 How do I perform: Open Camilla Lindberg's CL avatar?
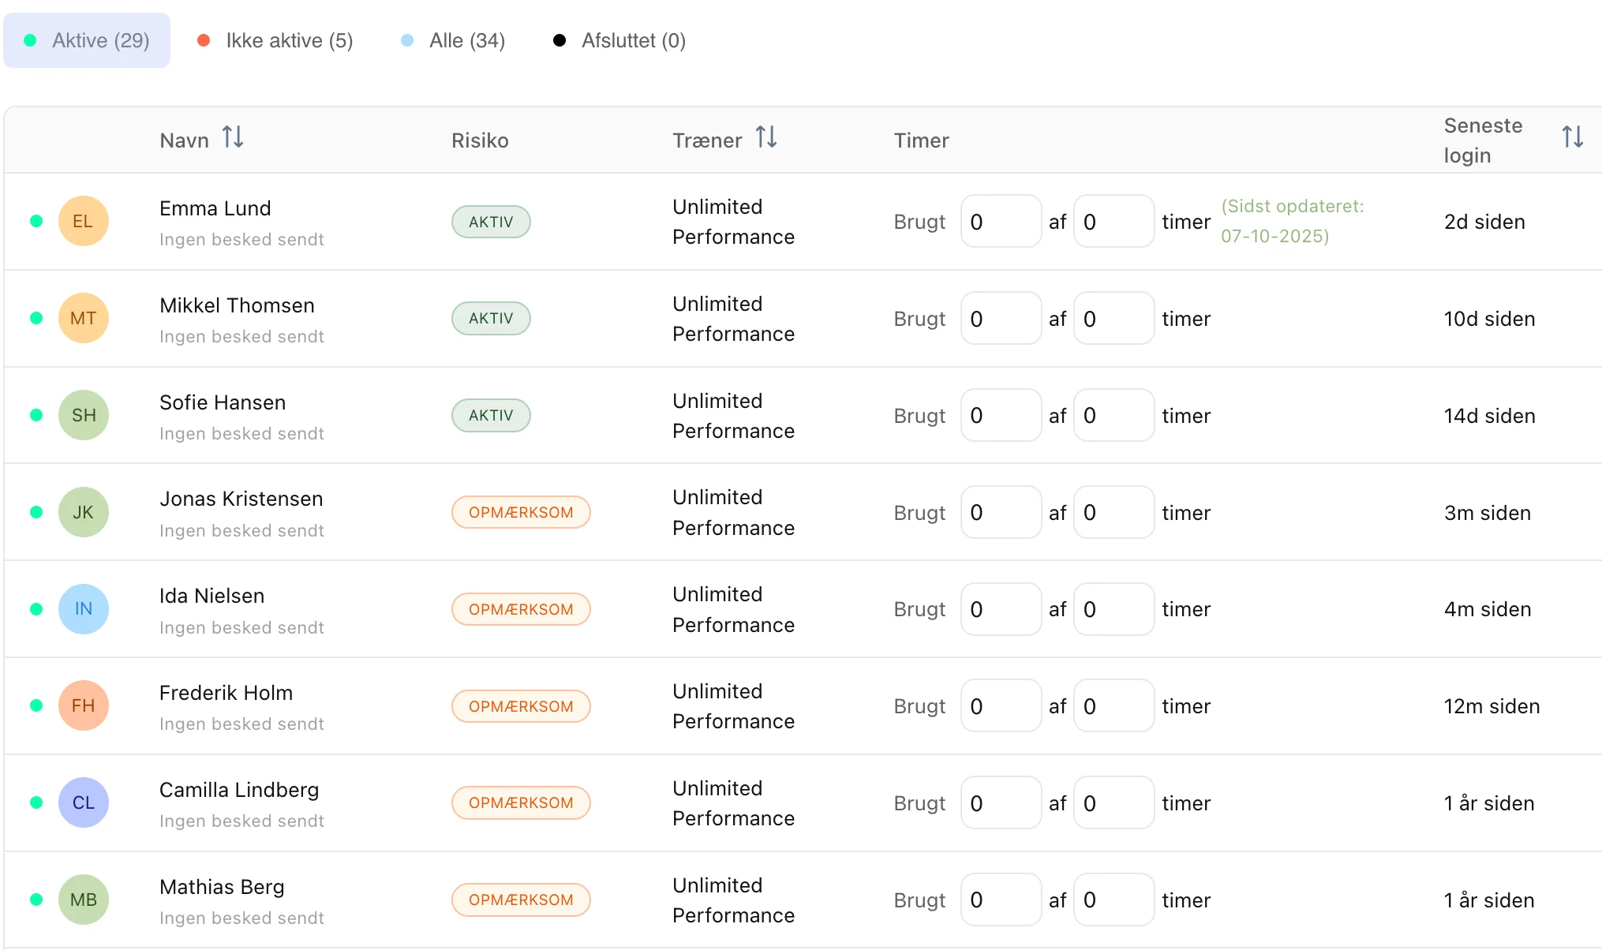click(84, 802)
